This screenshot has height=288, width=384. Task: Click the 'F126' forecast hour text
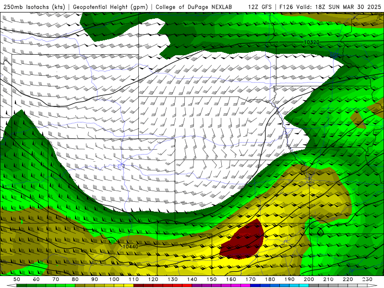(x=286, y=7)
